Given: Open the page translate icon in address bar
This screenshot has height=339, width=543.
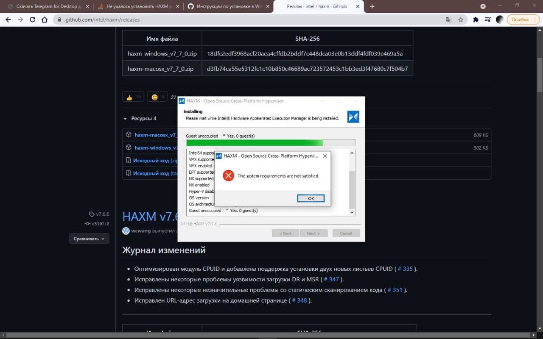Looking at the screenshot, I should [x=448, y=19].
